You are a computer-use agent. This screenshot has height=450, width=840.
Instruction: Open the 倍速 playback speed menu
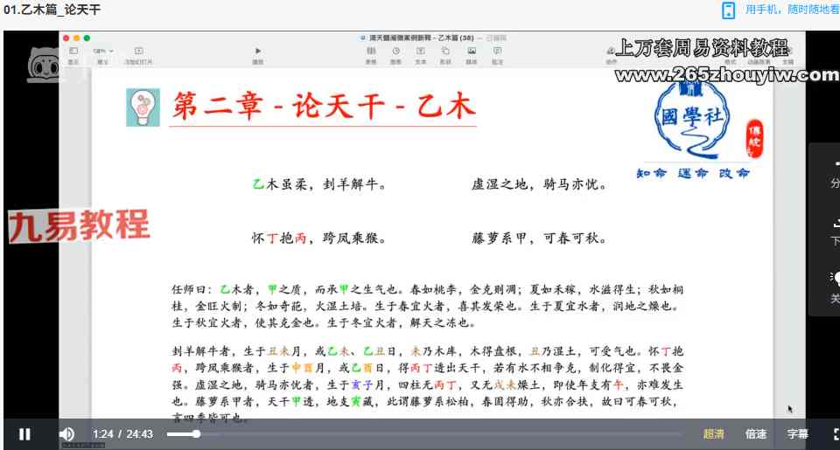pos(756,434)
